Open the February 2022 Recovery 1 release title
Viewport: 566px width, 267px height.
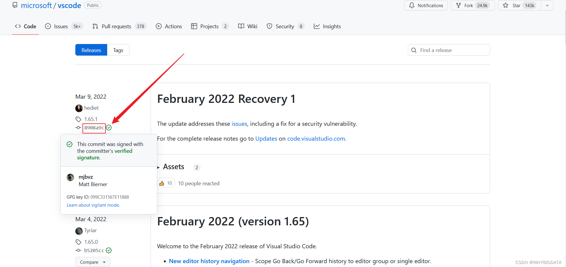[x=226, y=99]
